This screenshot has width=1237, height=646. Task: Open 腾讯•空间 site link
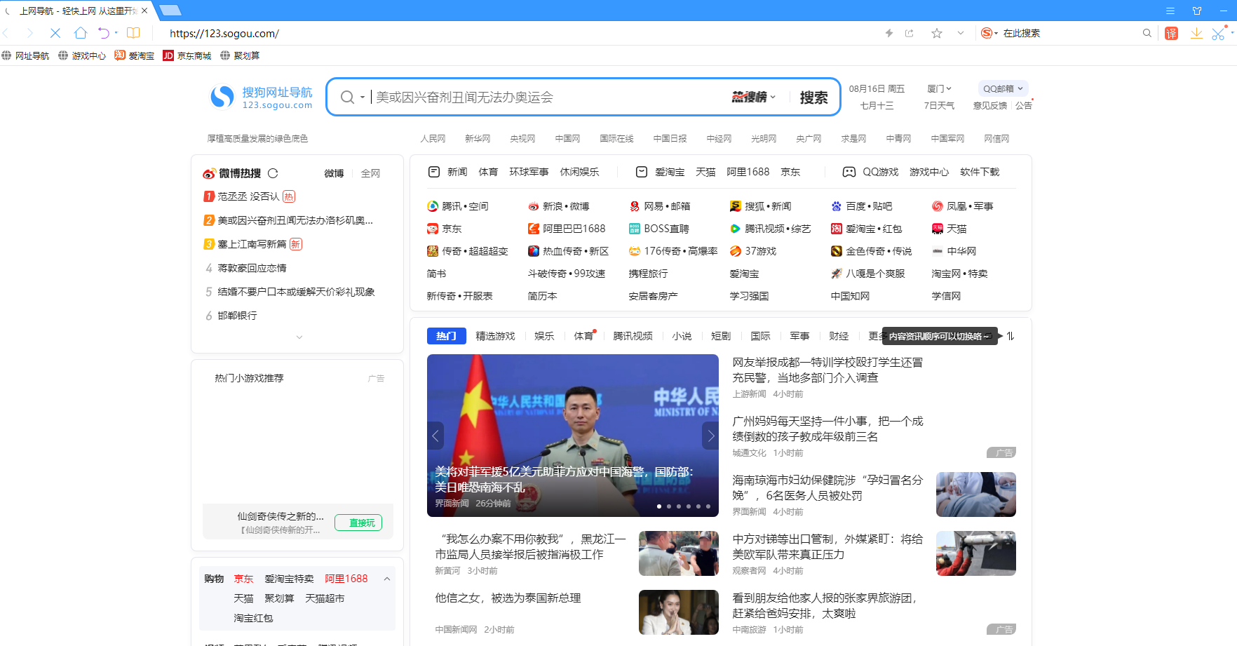[x=458, y=206]
